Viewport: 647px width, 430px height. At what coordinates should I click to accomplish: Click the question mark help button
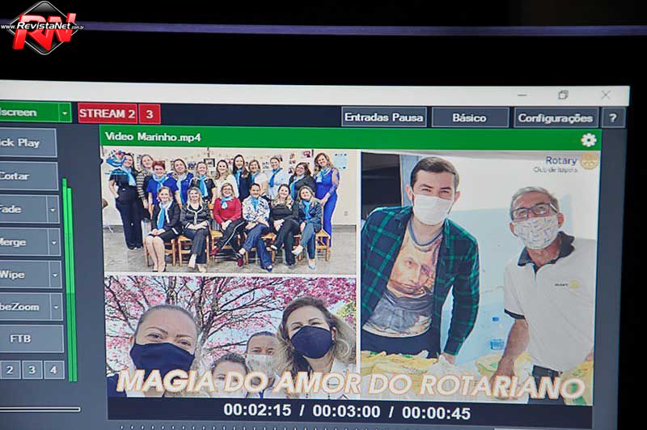click(x=613, y=117)
